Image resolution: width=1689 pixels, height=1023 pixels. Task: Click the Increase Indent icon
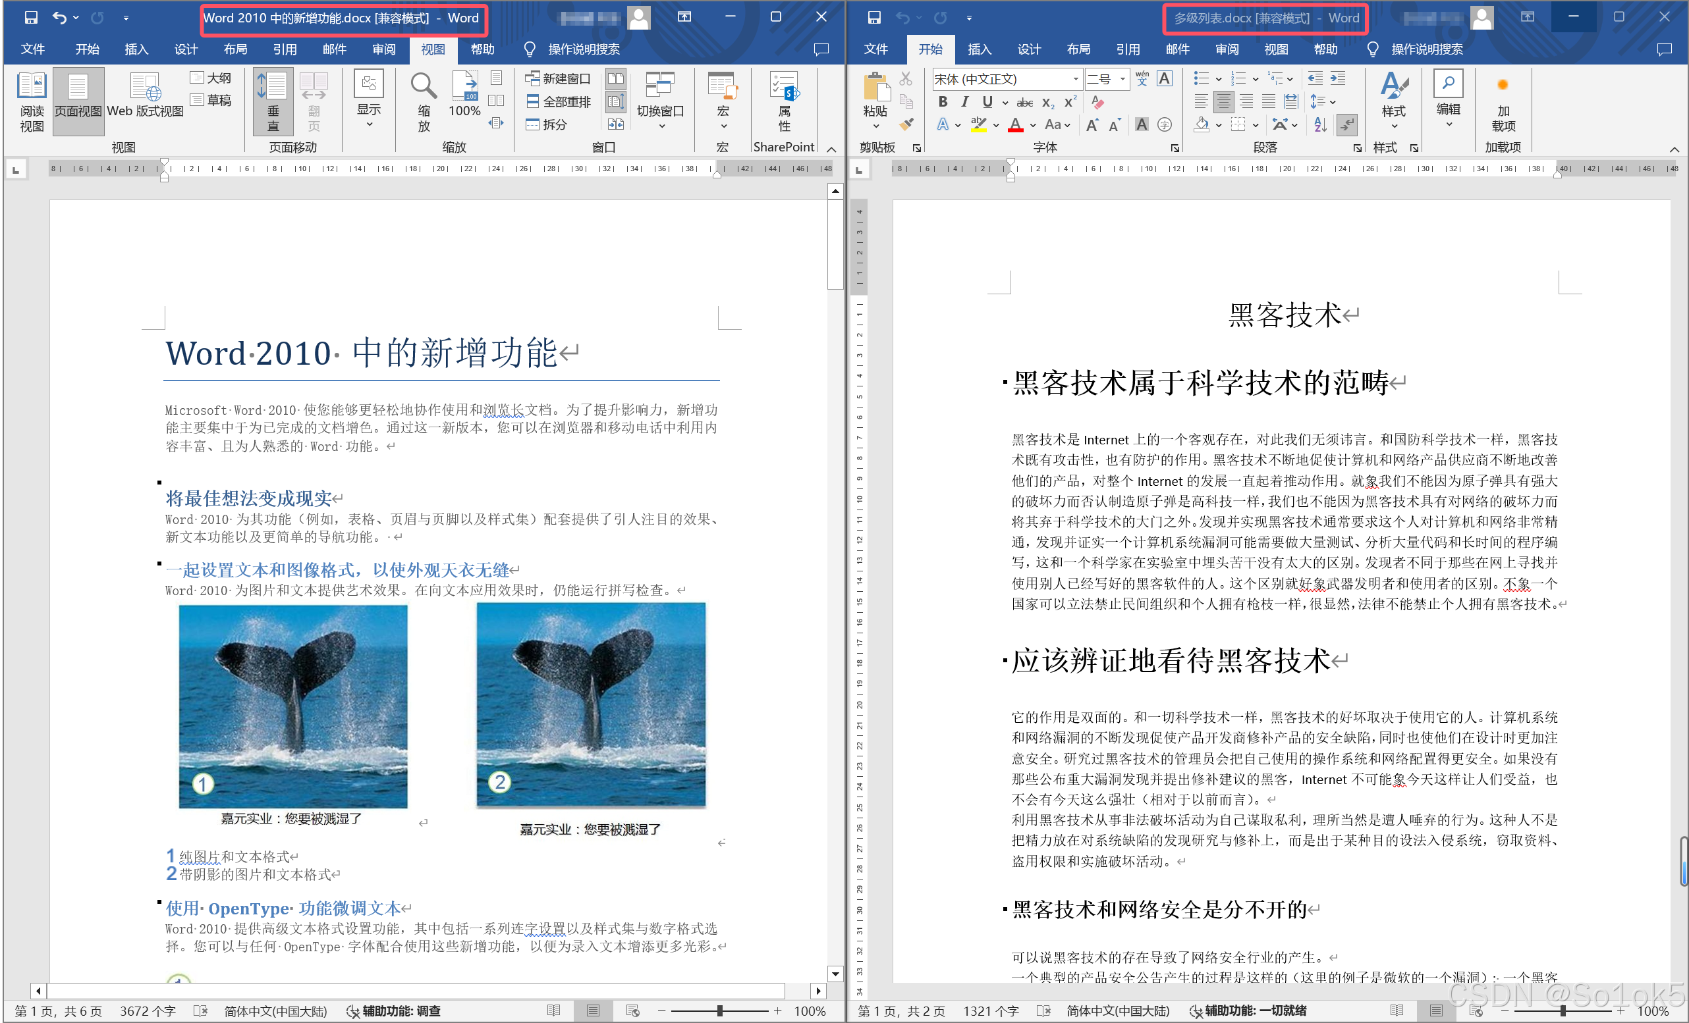click(x=1337, y=78)
